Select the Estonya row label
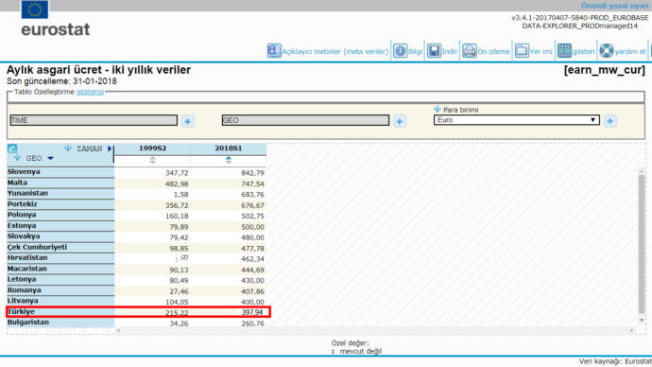Viewport: 652px width, 367px height. click(x=22, y=225)
